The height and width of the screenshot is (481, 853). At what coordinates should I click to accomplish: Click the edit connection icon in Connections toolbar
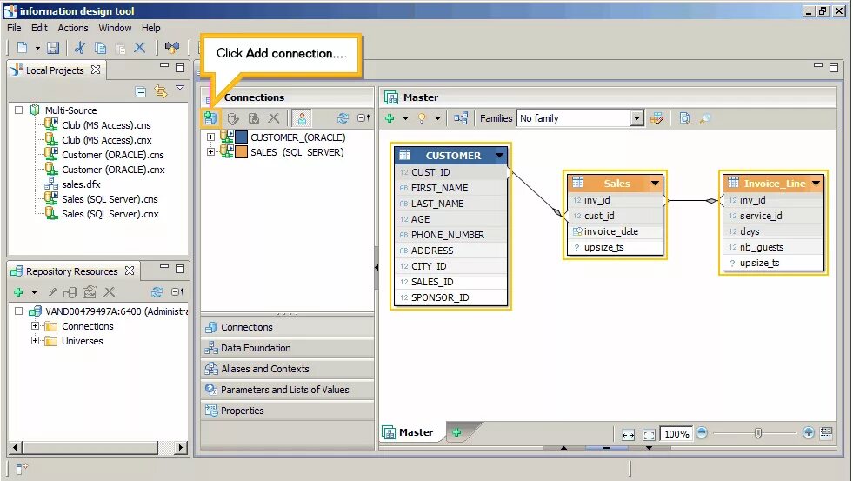pos(233,118)
